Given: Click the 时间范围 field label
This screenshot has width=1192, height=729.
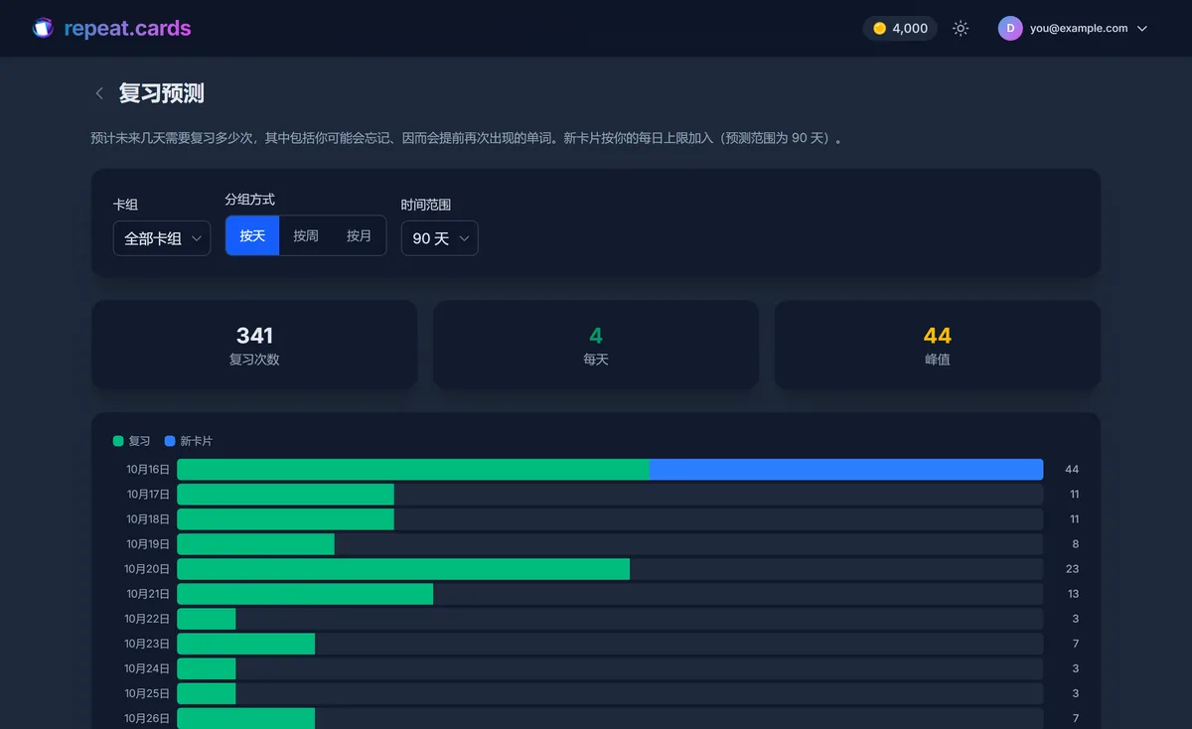Looking at the screenshot, I should pos(426,205).
